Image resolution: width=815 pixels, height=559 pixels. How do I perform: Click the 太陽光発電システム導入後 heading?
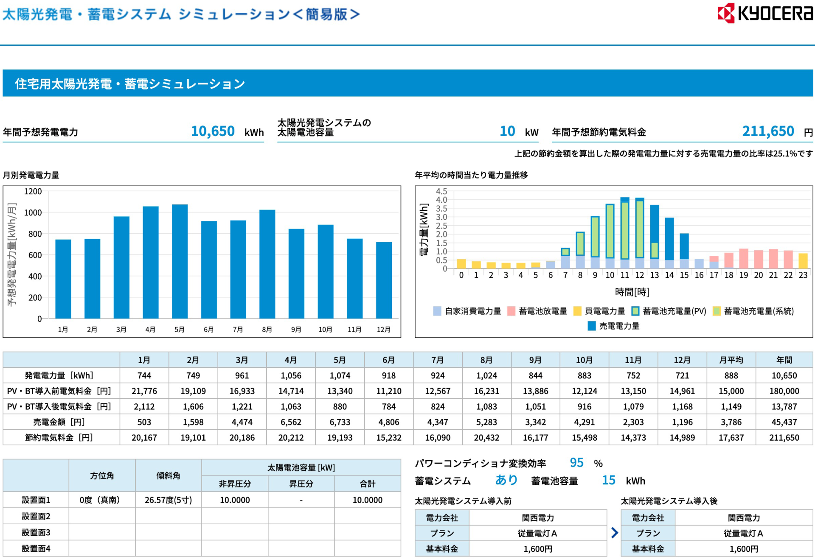click(x=669, y=501)
